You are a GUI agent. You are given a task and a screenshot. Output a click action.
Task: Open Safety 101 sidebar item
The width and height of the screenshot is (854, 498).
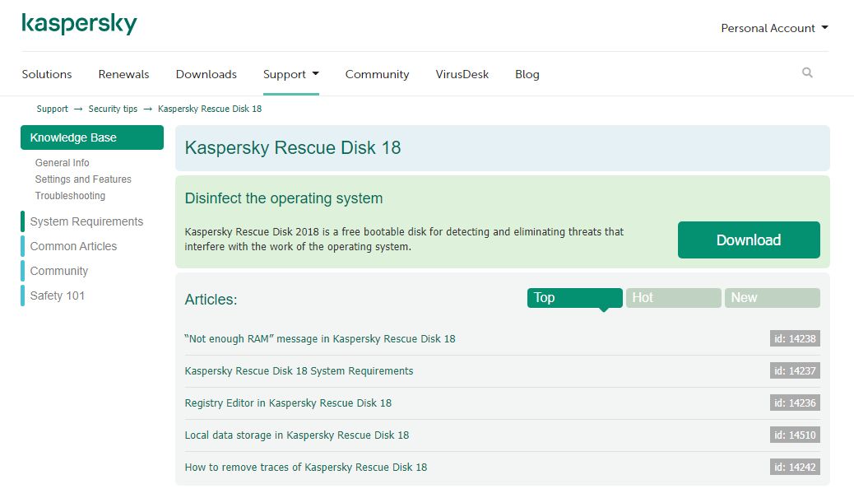click(58, 296)
